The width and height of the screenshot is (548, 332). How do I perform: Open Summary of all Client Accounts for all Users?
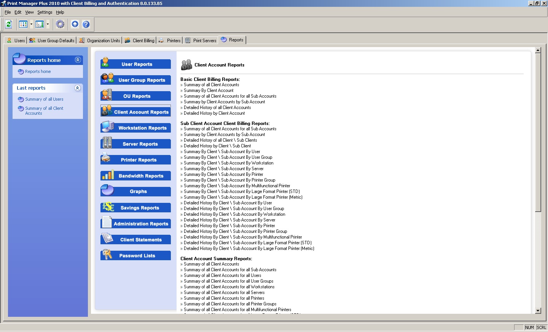tap(223, 275)
